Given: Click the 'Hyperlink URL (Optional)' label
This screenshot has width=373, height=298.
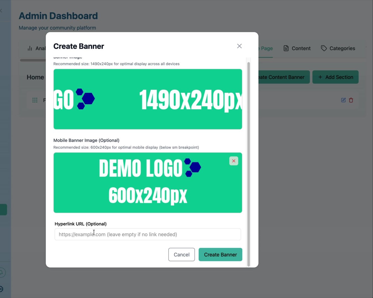Looking at the screenshot, I should point(81,224).
